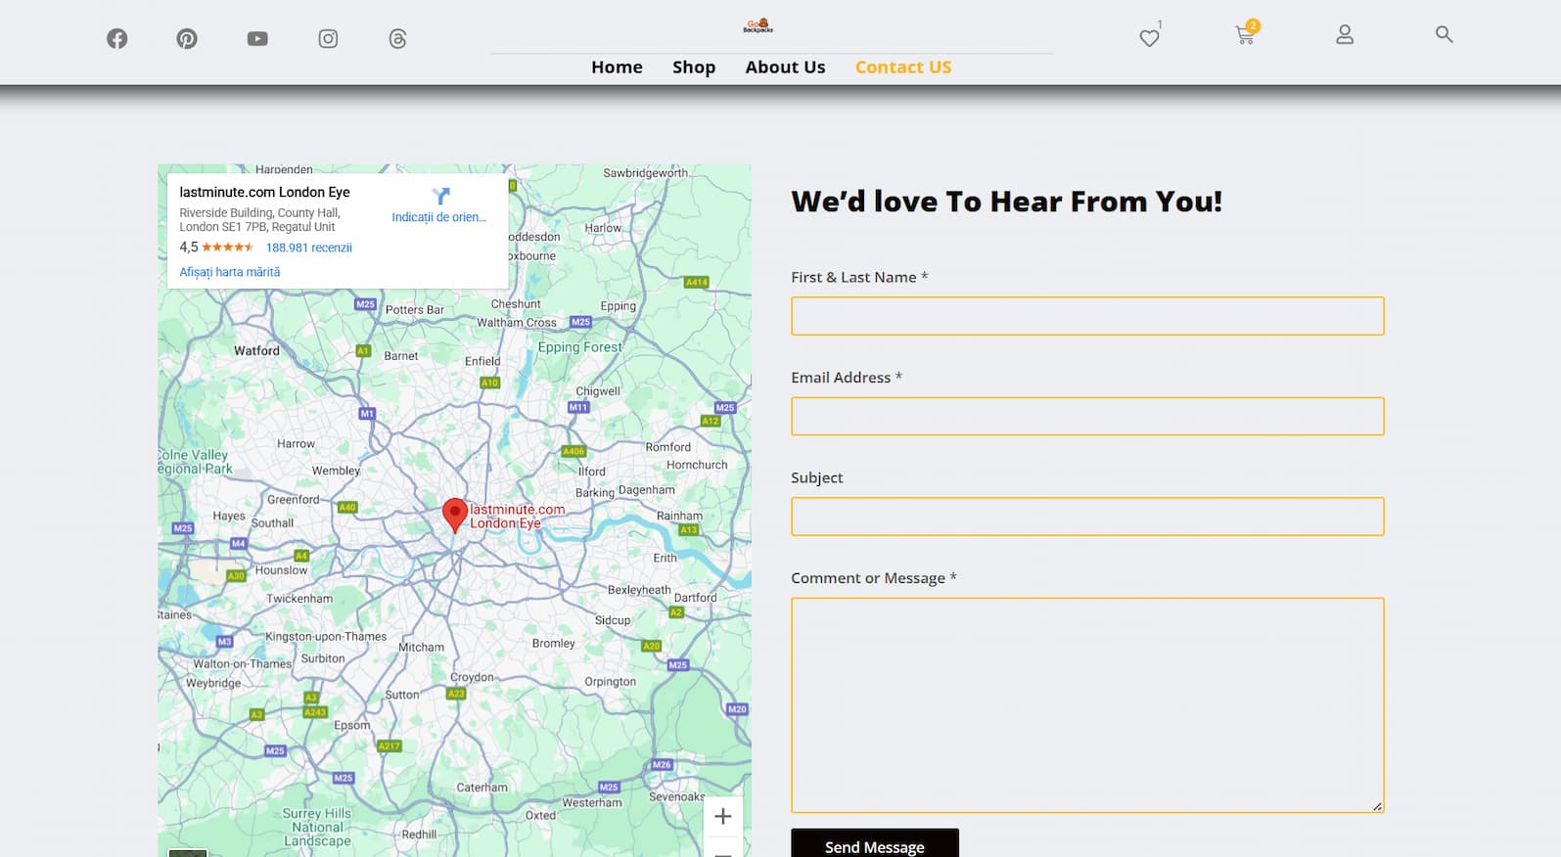Screen dimensions: 1561x857
Task: Focus the First & Last Name field
Action: [x=1087, y=316]
